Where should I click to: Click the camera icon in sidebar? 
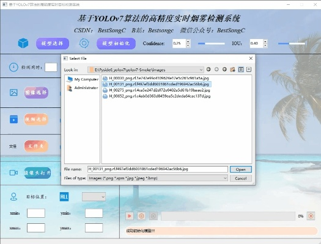(13, 173)
